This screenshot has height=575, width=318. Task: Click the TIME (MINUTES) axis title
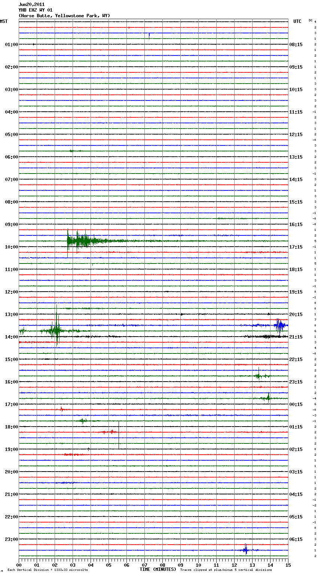pos(158,569)
